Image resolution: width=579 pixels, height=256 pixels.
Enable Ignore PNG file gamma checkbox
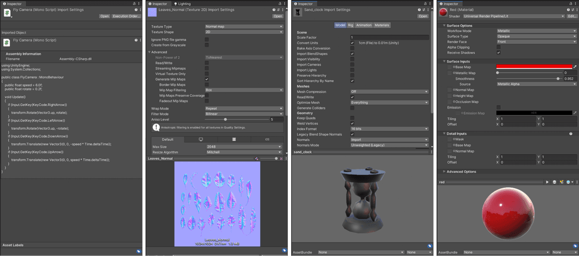(207, 40)
